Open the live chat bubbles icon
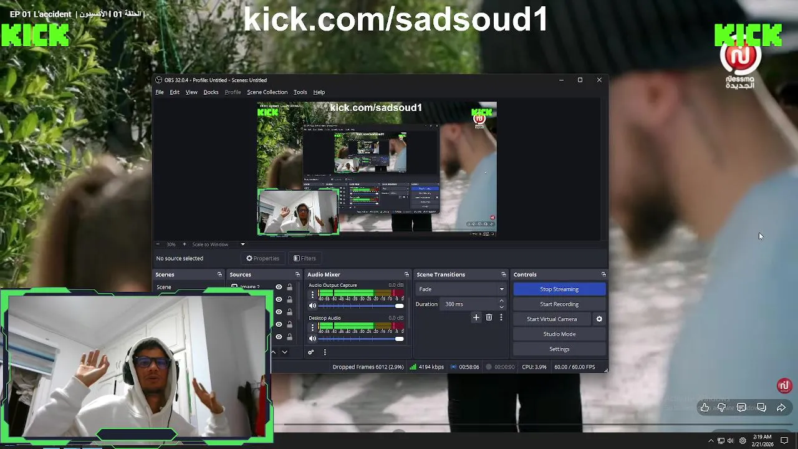This screenshot has width=798, height=449. point(761,407)
